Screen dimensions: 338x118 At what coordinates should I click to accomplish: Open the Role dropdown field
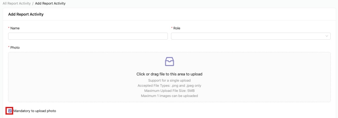click(248, 36)
